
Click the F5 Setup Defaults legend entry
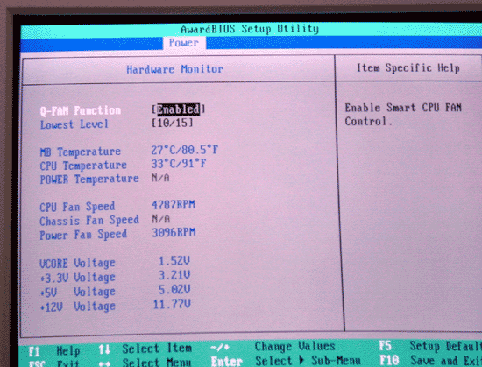click(430, 346)
